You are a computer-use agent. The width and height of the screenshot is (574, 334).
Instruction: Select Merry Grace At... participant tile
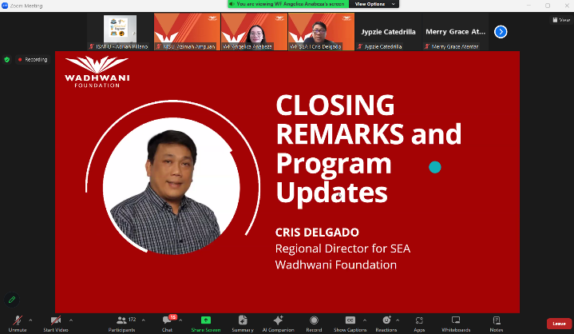(x=455, y=32)
